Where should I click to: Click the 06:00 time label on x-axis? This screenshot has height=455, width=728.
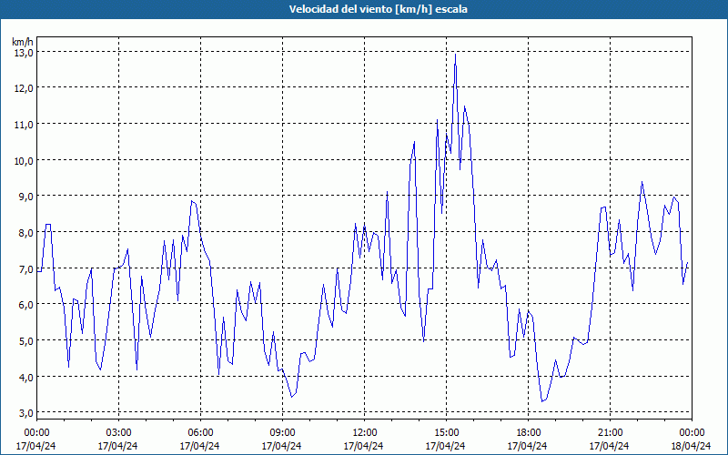click(200, 433)
